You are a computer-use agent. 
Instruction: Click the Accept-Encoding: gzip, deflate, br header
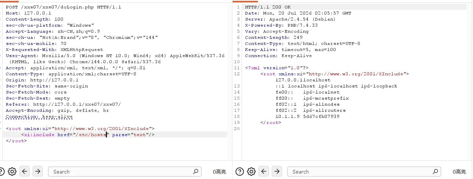57,110
